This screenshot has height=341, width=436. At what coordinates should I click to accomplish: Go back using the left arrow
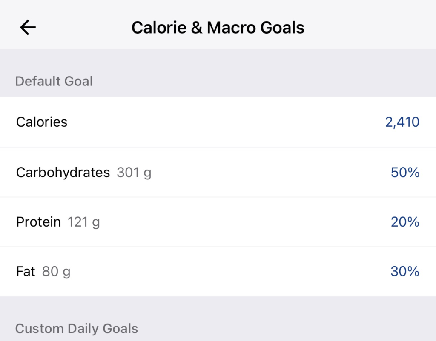[x=28, y=28]
